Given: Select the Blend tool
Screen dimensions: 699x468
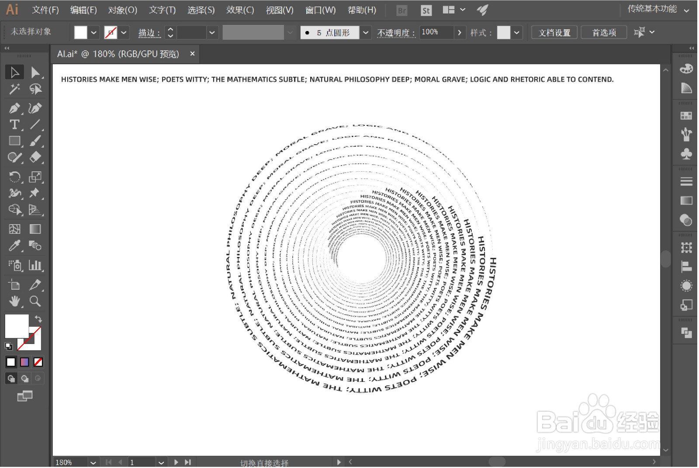Looking at the screenshot, I should [35, 246].
